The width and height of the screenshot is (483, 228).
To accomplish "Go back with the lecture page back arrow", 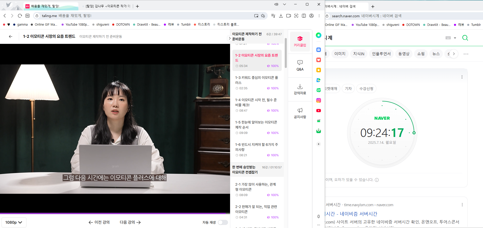I will (10, 37).
